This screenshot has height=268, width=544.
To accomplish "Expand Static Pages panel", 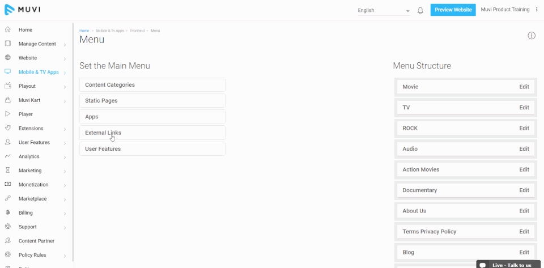I will click(x=152, y=100).
